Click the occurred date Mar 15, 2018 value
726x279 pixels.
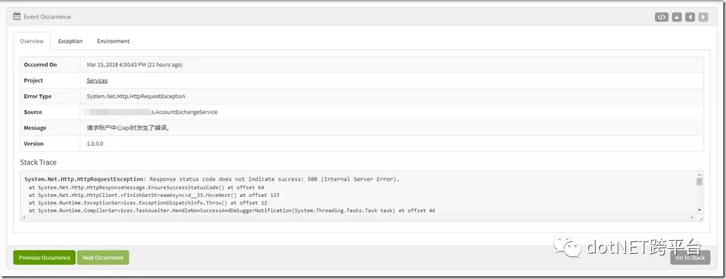(135, 65)
